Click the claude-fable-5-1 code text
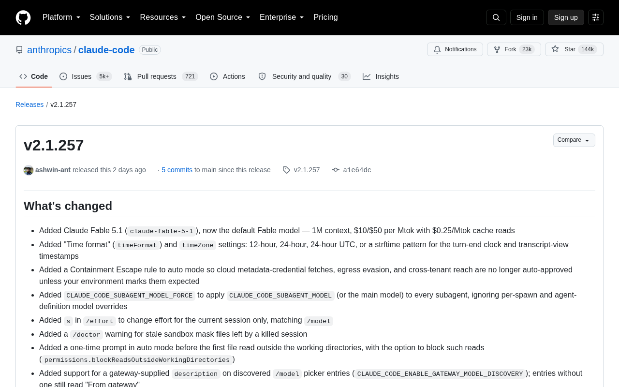The image size is (619, 387). 162,231
